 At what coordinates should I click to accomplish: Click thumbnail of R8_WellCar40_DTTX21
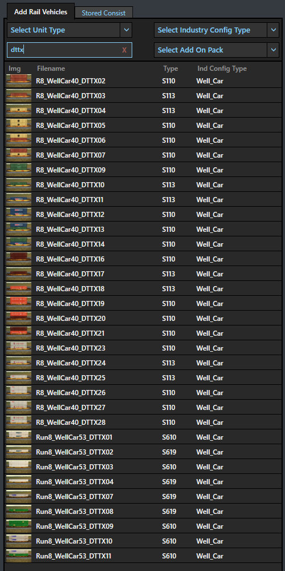19,333
